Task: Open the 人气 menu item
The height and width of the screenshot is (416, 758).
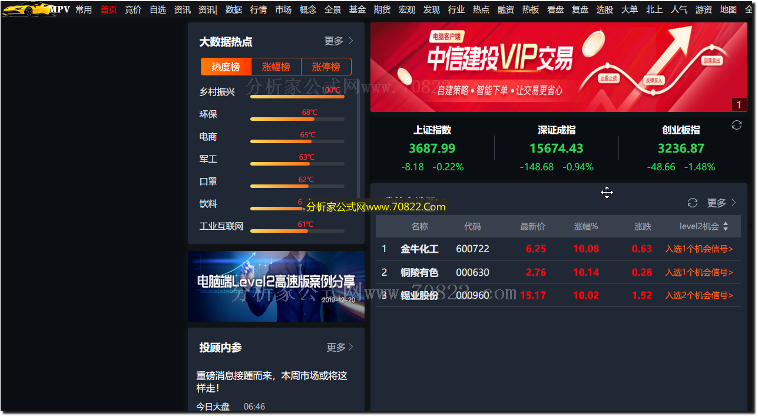Action: pos(679,9)
